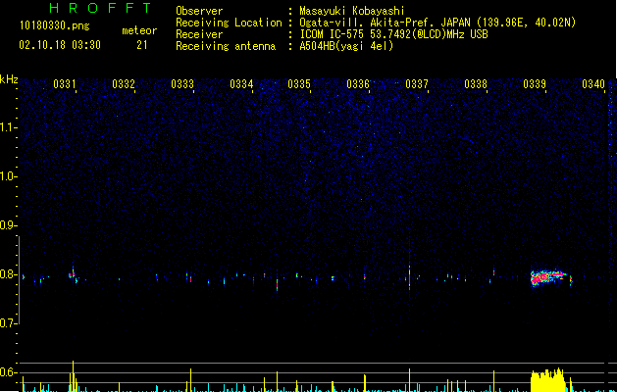Click observer name Masayuki Kobayashi
This screenshot has width=617, height=392.
click(352, 11)
